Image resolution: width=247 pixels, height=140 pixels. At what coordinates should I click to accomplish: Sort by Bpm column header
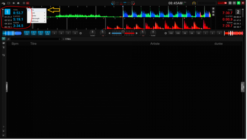pos(15,44)
